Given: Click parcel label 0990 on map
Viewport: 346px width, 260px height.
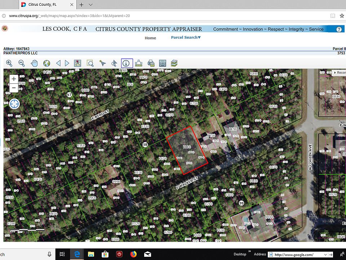Looking at the screenshot, I should (116, 182).
